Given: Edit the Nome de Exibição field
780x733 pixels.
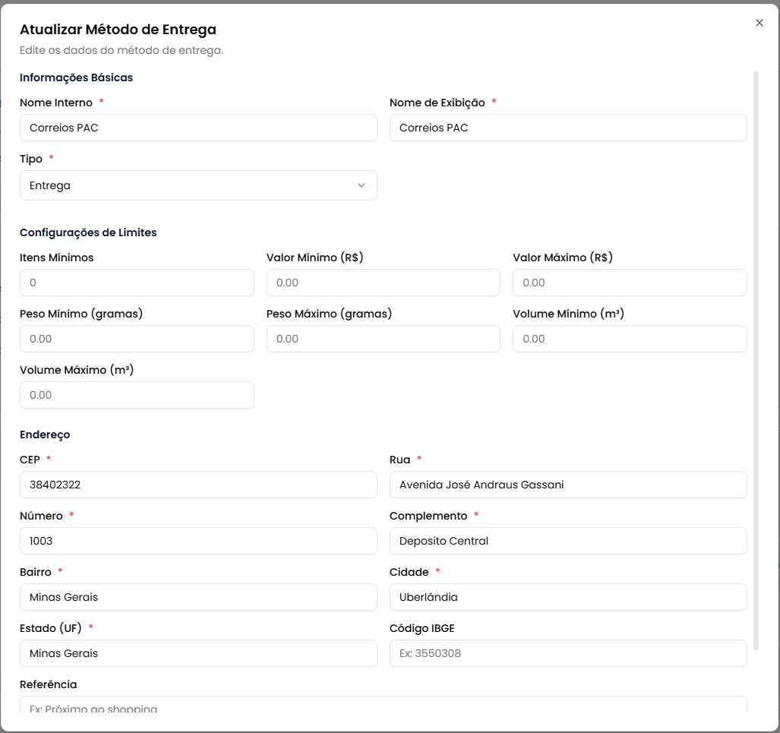Looking at the screenshot, I should point(567,128).
